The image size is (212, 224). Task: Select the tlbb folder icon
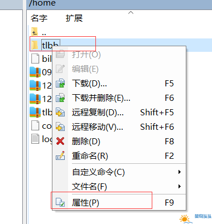click(x=35, y=45)
